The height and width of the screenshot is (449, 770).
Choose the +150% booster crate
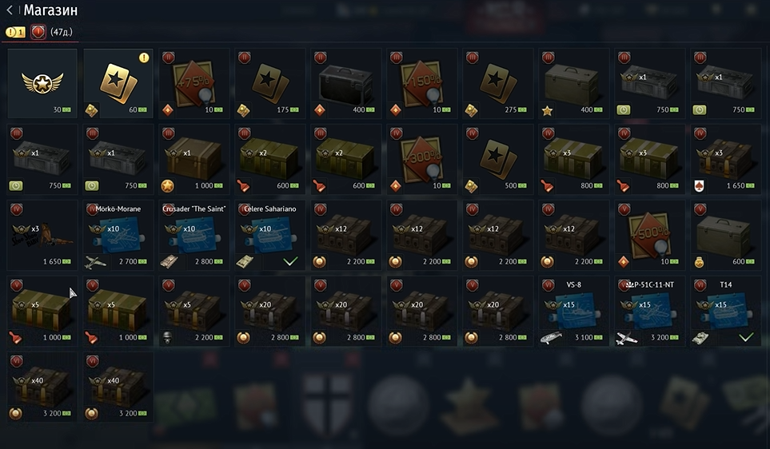pos(422,83)
